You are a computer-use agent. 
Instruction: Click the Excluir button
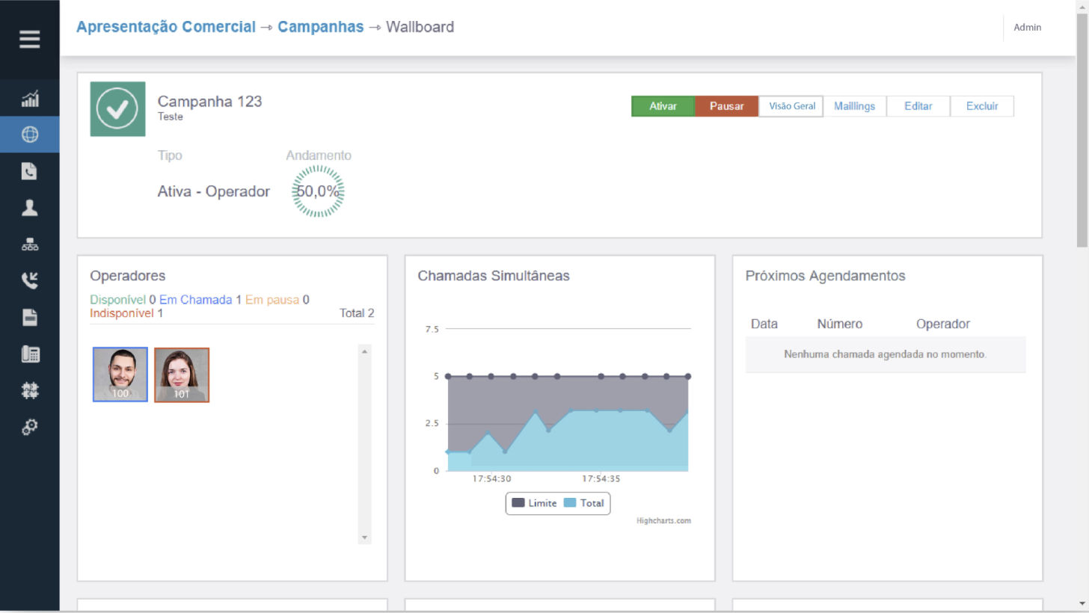coord(981,106)
